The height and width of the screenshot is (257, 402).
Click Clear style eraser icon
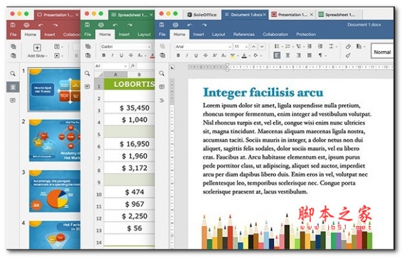click(348, 46)
